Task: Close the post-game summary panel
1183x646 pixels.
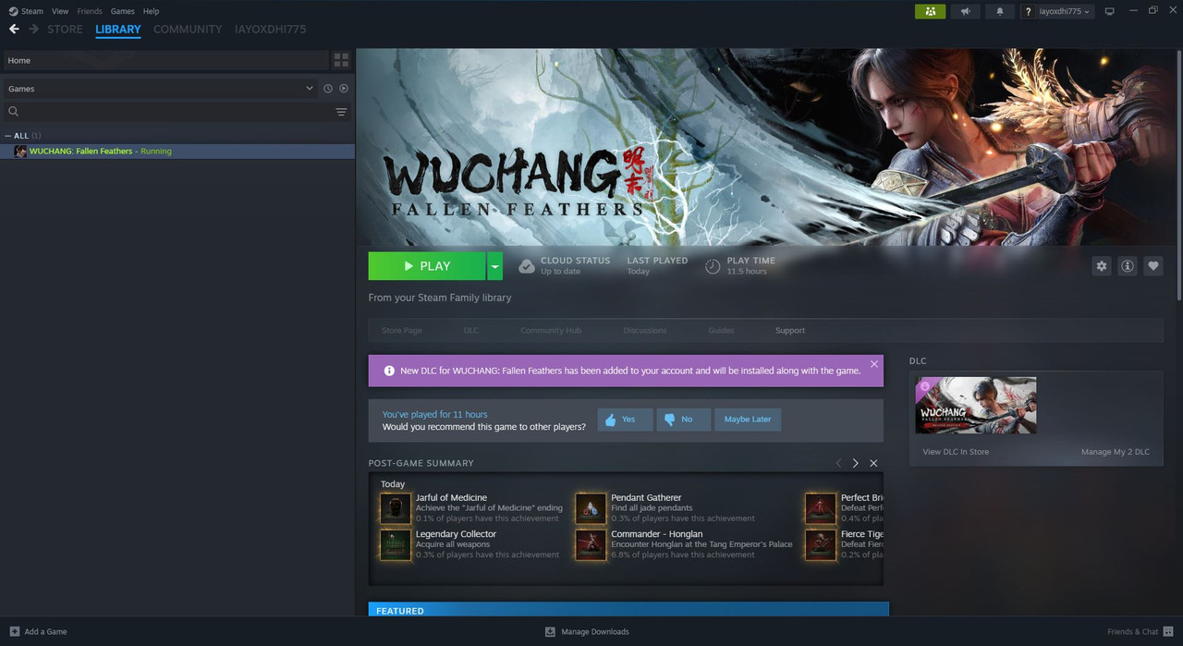Action: [x=873, y=463]
